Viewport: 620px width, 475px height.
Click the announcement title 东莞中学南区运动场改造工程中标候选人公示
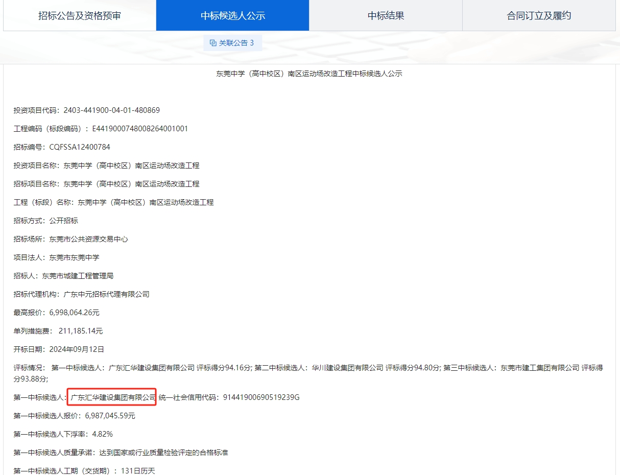309,74
